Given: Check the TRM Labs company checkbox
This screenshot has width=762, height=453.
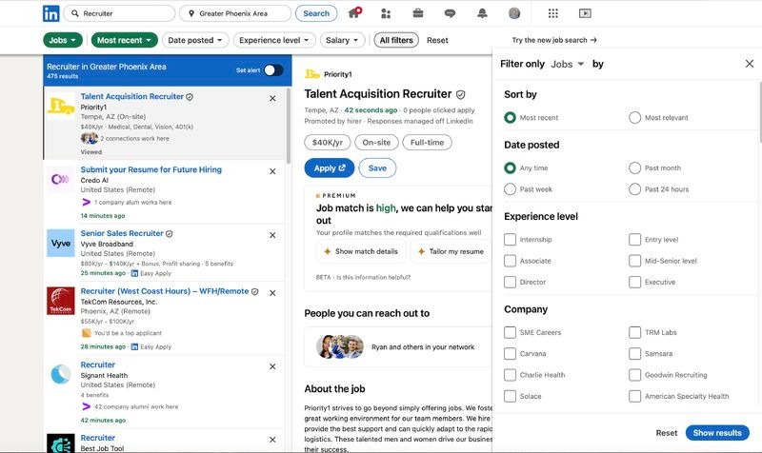Looking at the screenshot, I should pos(634,332).
